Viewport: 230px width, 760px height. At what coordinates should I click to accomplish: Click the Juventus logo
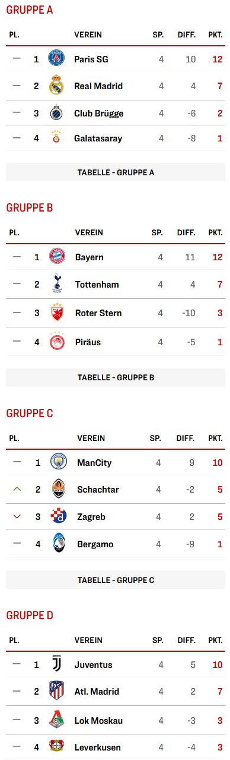tap(56, 664)
